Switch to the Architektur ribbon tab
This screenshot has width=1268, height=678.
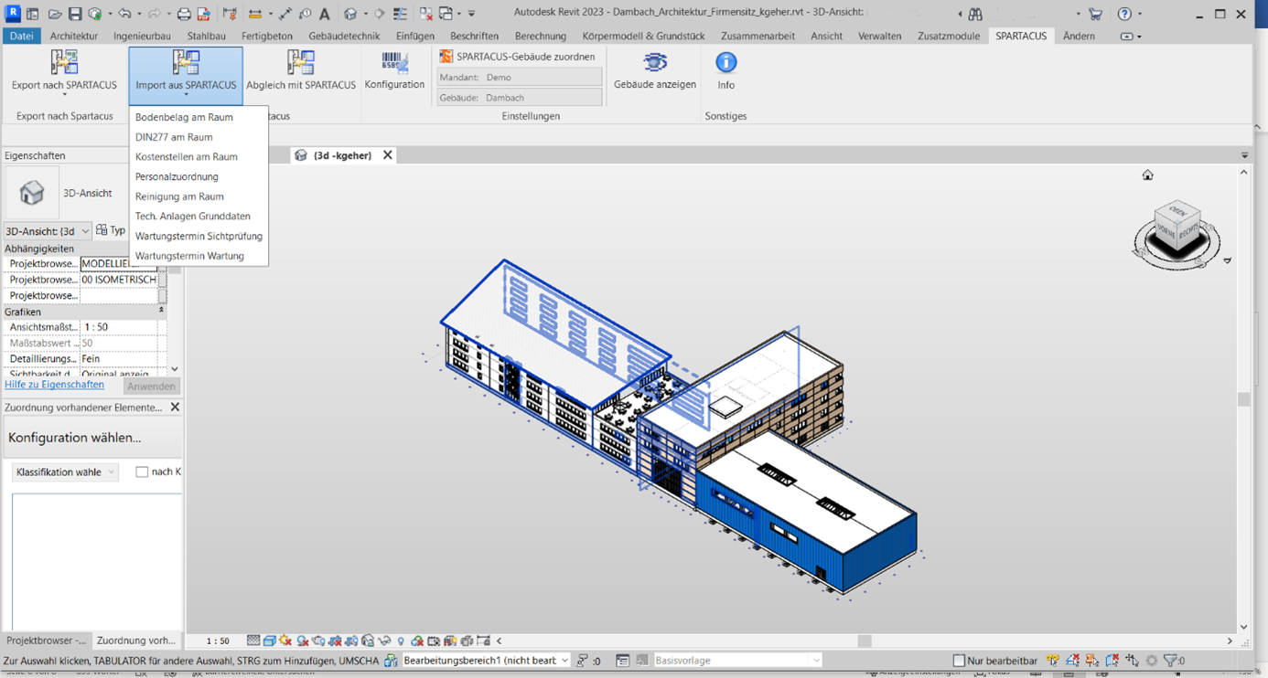[x=74, y=37]
